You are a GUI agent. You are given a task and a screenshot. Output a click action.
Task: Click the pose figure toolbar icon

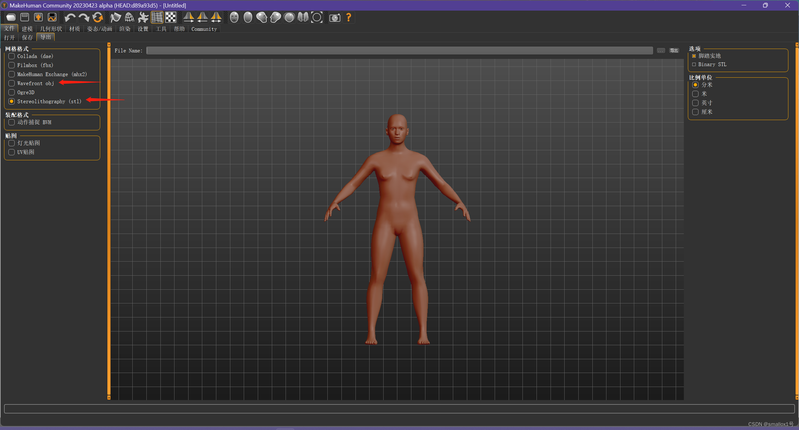pos(143,17)
